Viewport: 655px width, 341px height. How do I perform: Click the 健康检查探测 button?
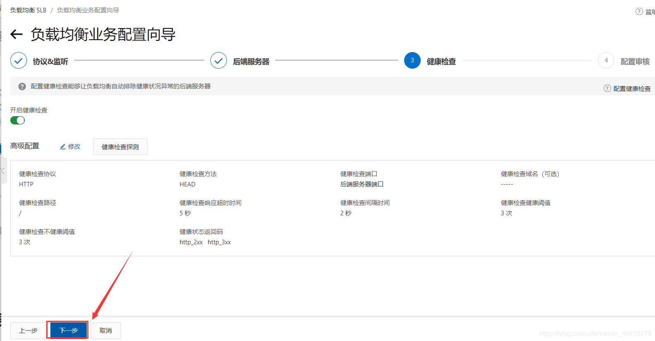point(120,147)
